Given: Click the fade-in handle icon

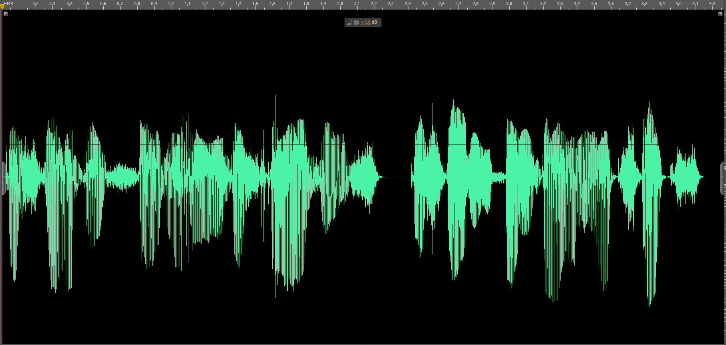Looking at the screenshot, I should [x=6, y=14].
